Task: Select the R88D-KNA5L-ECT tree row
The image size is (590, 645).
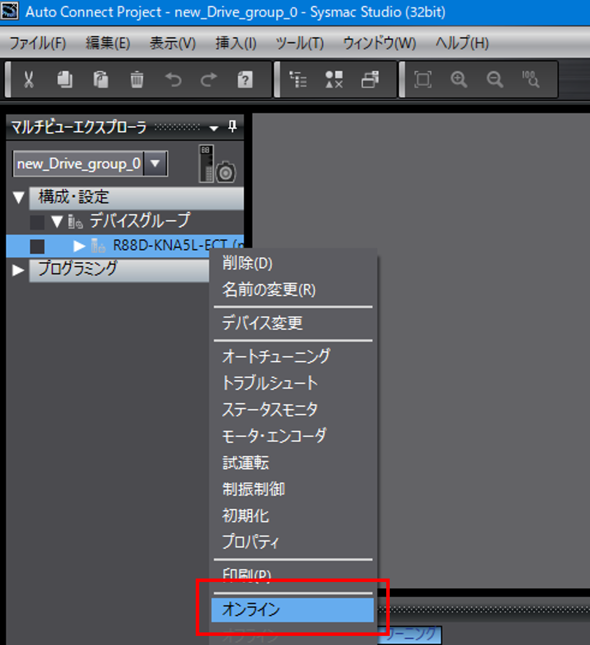Action: [125, 246]
